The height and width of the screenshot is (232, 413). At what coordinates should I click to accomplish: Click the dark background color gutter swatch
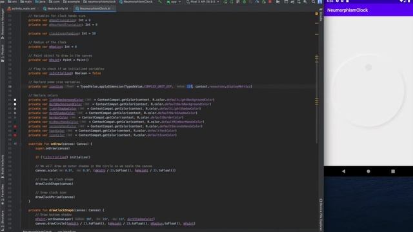click(15, 104)
